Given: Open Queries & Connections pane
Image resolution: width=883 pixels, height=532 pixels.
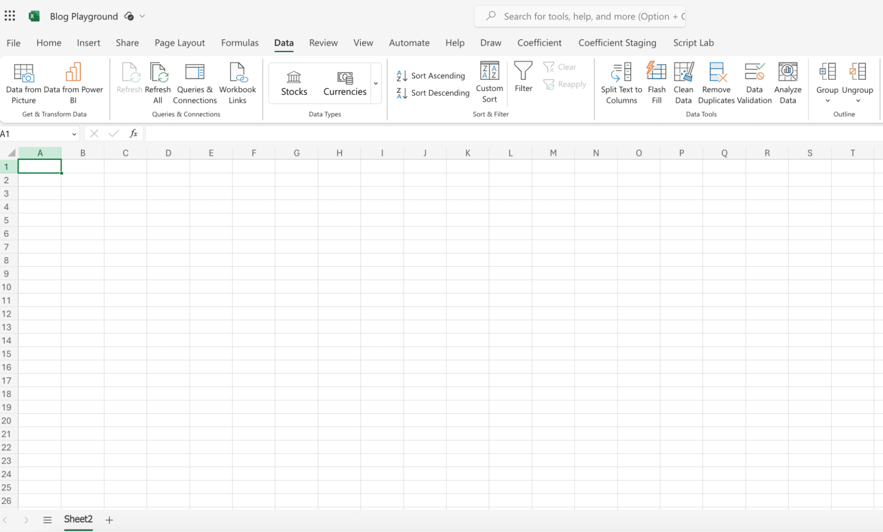Looking at the screenshot, I should (x=195, y=83).
